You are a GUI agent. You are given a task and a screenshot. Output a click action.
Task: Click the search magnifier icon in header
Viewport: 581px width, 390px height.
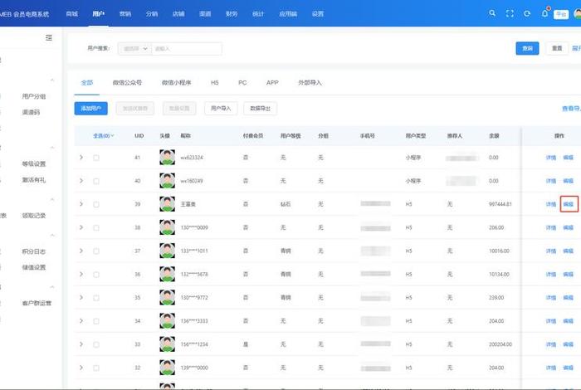492,14
